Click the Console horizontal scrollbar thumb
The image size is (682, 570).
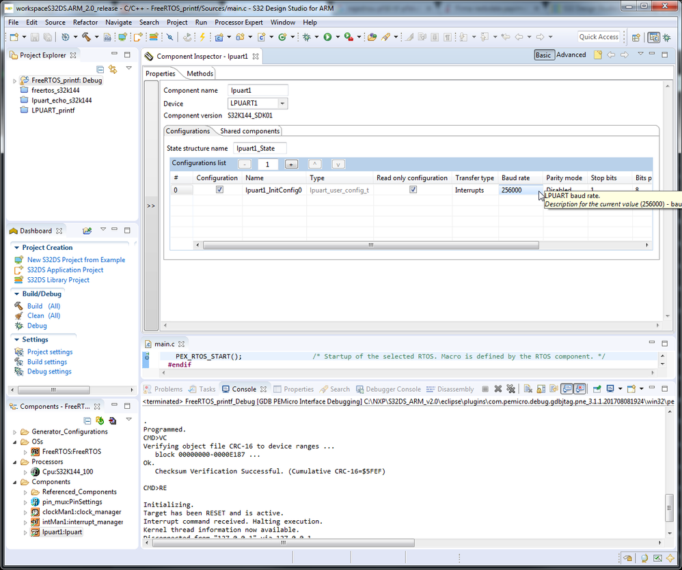click(283, 543)
